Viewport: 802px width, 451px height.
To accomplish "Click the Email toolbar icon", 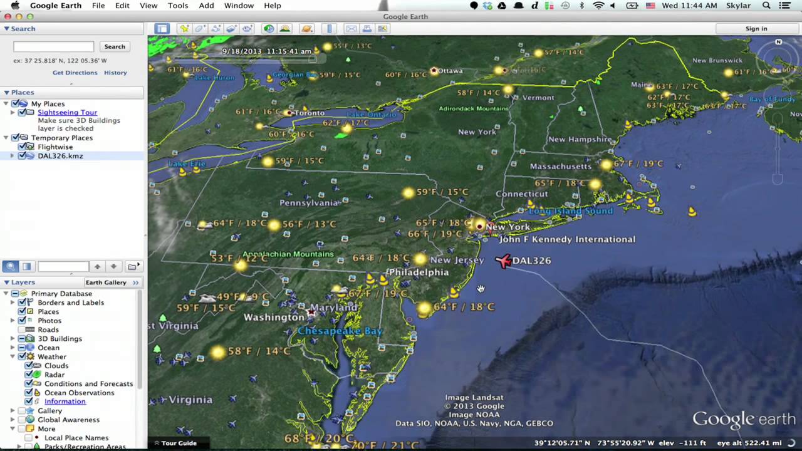I will 351,28.
